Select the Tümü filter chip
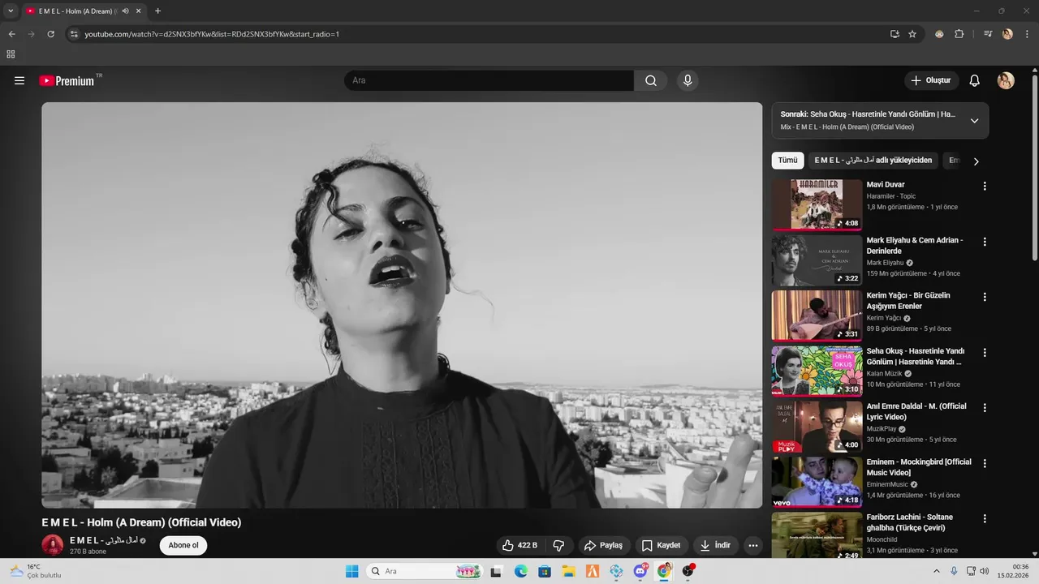Image resolution: width=1039 pixels, height=584 pixels. (787, 161)
